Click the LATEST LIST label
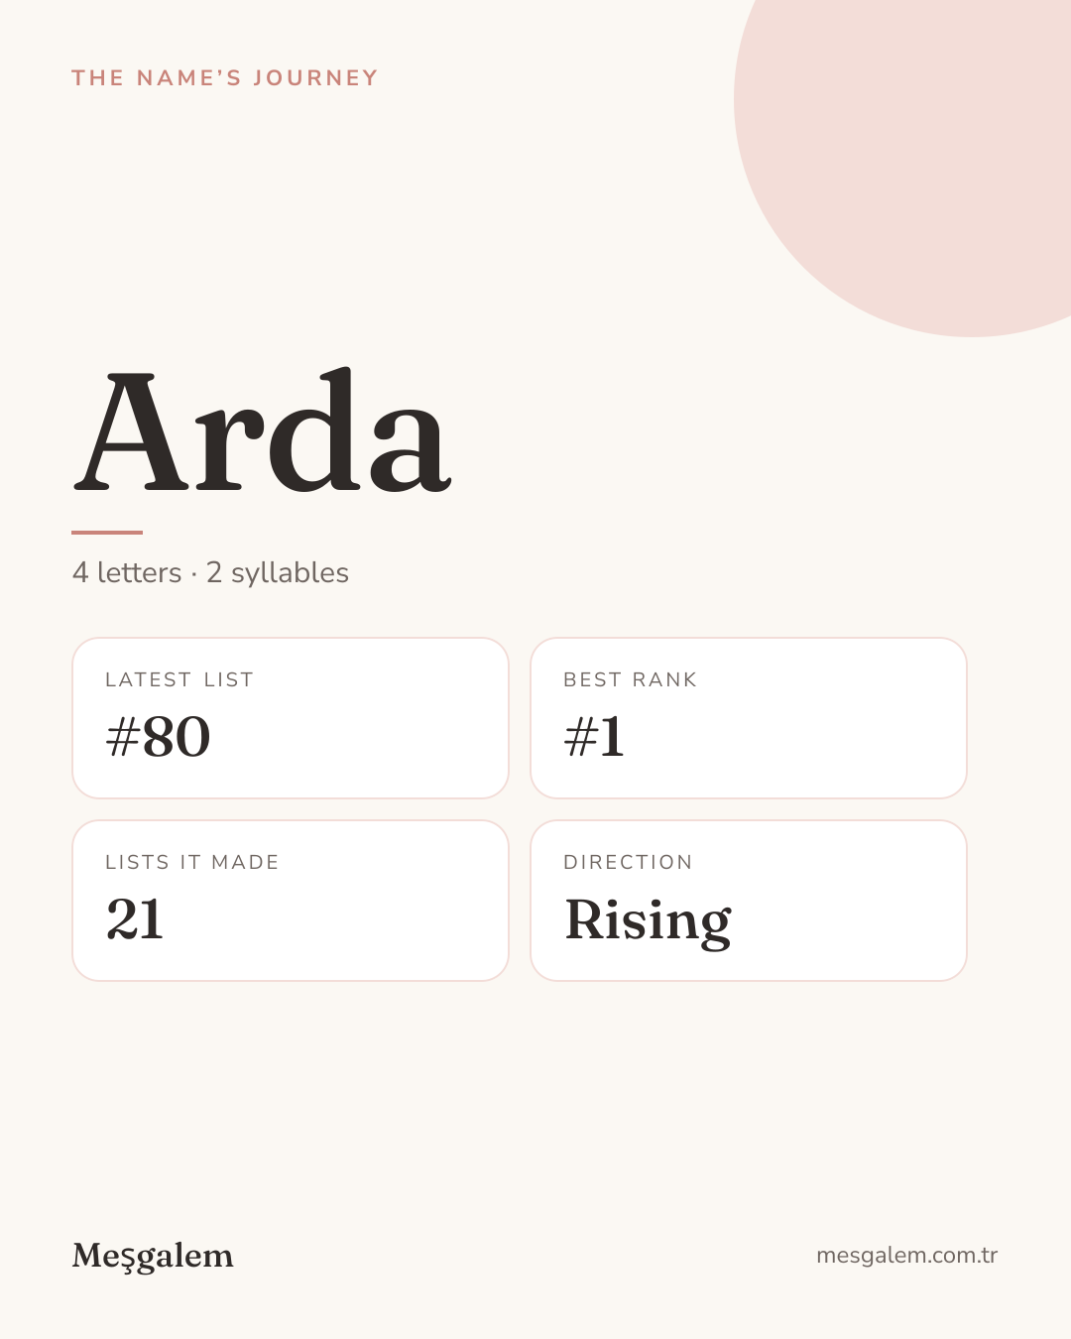Image resolution: width=1071 pixels, height=1339 pixels. (179, 679)
